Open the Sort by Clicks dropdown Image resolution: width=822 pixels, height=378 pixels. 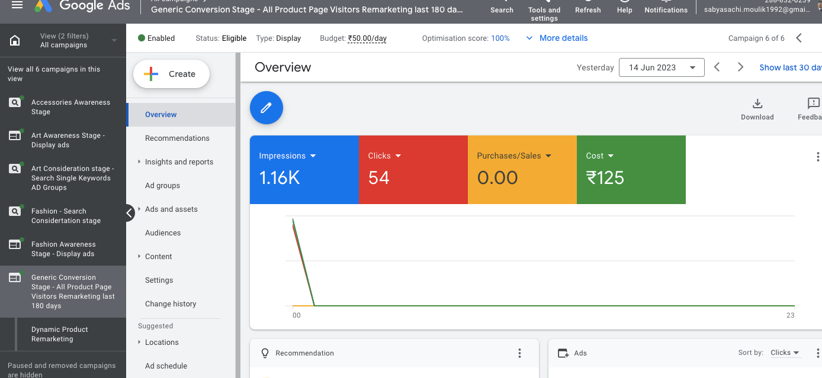(x=785, y=353)
